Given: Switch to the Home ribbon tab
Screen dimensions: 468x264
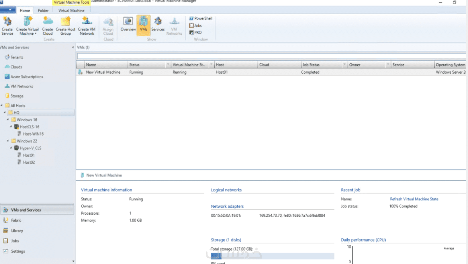Looking at the screenshot, I should 25,11.
